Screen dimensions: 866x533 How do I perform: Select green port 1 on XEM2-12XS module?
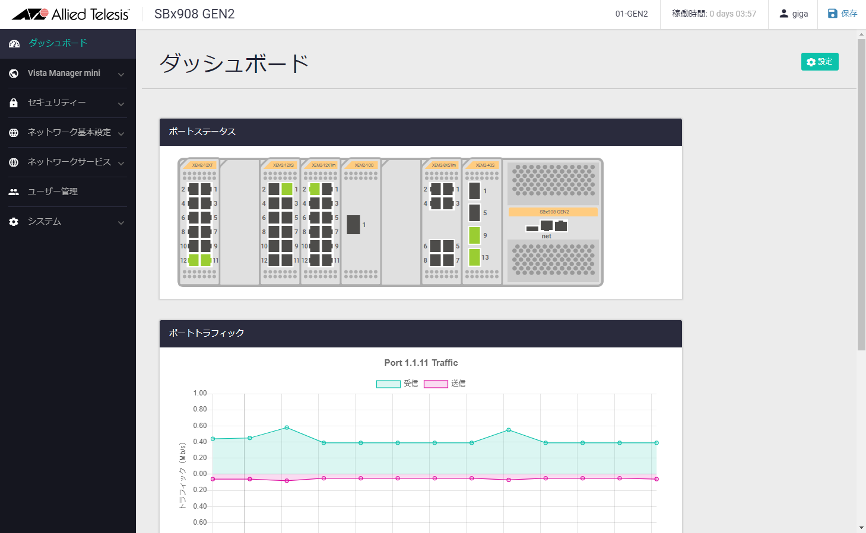287,189
